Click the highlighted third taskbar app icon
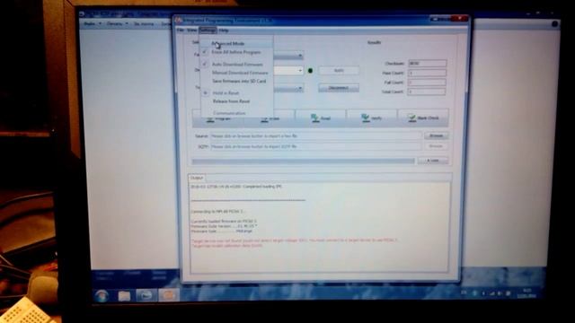 click(x=146, y=295)
